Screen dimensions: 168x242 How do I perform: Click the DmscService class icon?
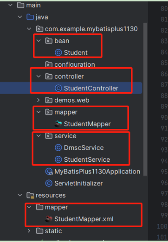58,147
